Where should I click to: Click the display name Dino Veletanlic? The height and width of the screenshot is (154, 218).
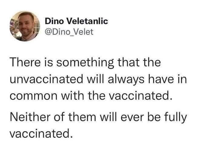click(x=76, y=21)
